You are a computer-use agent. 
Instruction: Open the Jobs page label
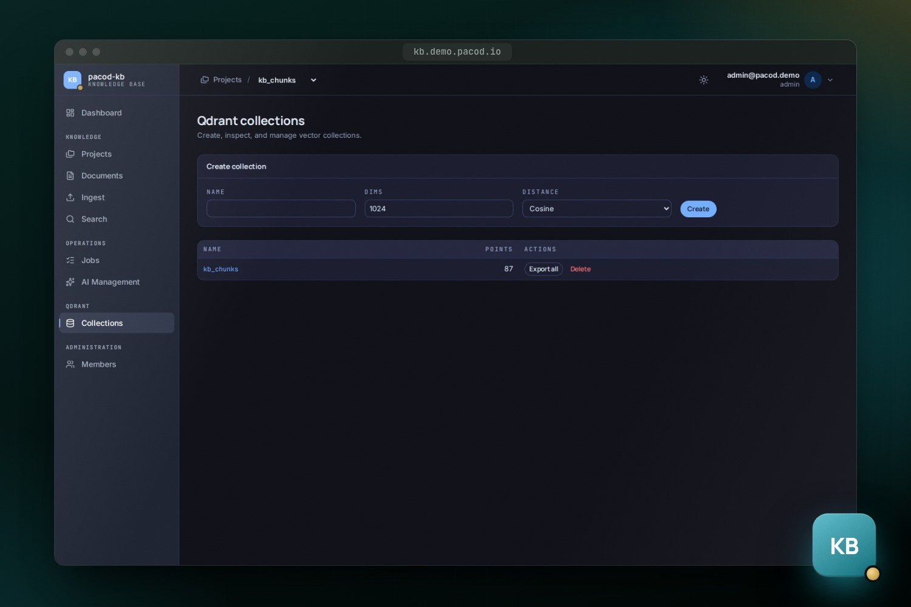click(x=90, y=261)
